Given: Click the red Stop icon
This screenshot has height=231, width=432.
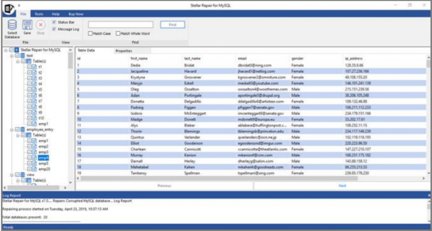Looking at the screenshot, I should [40, 25].
